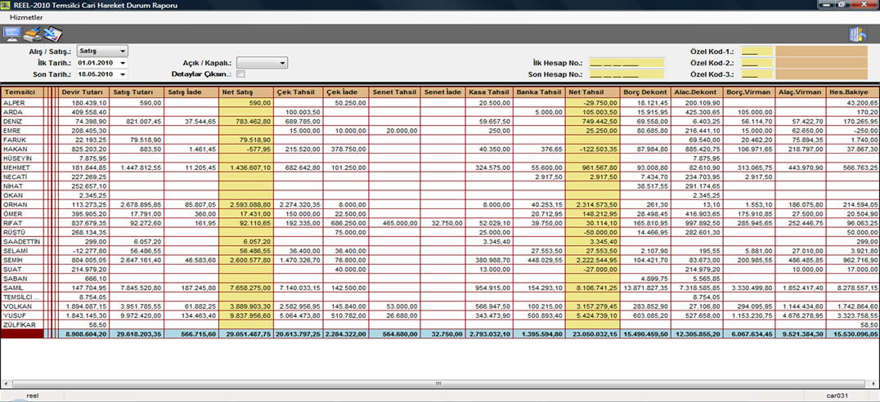Viewport: 880px width, 402px height.
Task: Click the Son Hesap No input field
Action: 616,74
